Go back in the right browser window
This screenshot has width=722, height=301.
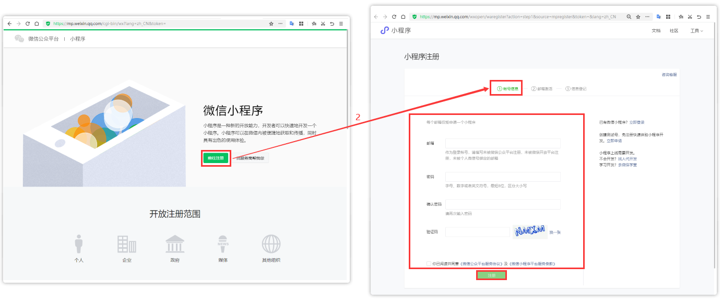(376, 17)
